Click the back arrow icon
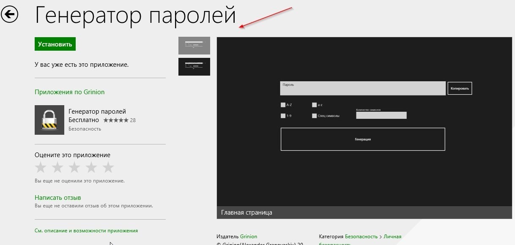The image size is (515, 245). [x=10, y=15]
